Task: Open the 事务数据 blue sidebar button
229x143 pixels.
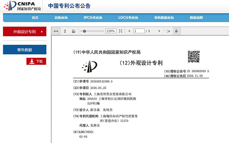Action: 25,50
